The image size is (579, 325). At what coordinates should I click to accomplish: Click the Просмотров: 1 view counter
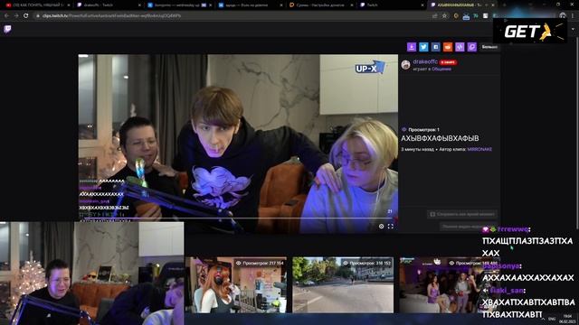(420, 130)
